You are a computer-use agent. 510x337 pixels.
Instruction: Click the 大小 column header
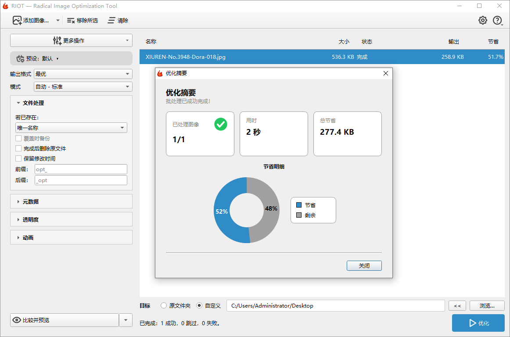pos(344,42)
